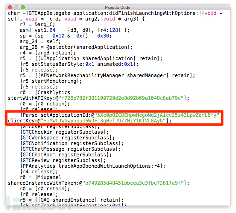This screenshot has height=213, width=236.
Task: Select the asm vst1.64 instruction line
Action: coord(75,30)
